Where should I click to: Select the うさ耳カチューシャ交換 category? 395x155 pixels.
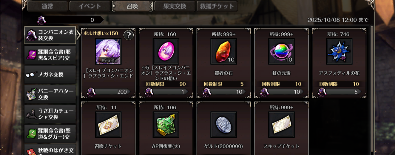click(x=50, y=114)
